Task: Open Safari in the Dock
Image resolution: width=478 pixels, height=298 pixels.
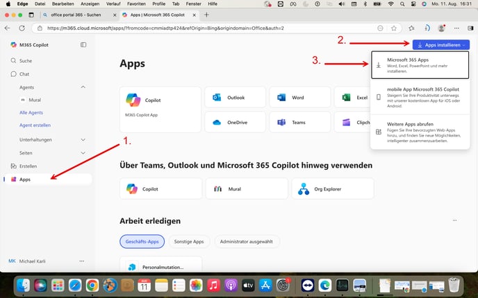Action: [x=75, y=286]
